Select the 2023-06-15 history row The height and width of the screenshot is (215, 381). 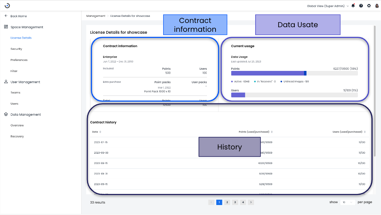(x=230, y=163)
